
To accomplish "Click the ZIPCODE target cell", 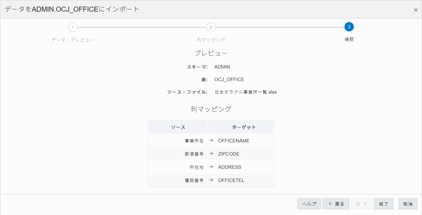I will [244, 154].
